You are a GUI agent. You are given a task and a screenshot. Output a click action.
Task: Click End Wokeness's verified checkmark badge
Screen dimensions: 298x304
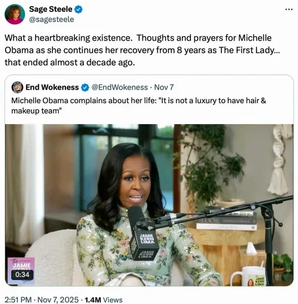point(85,87)
